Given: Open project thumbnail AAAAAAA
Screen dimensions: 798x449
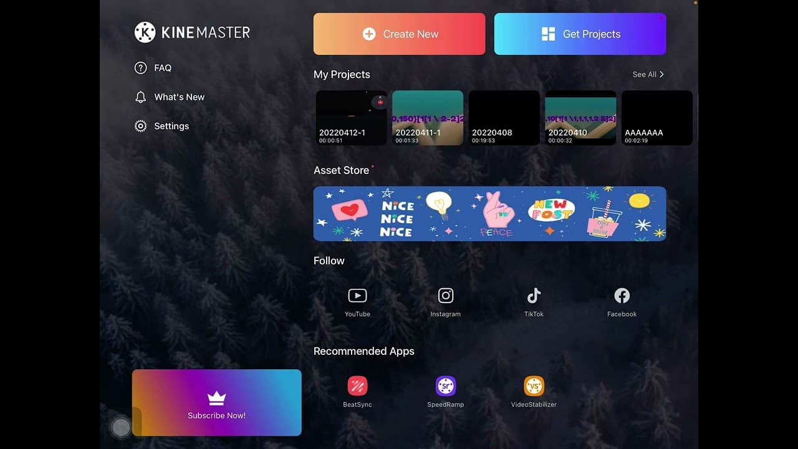Looking at the screenshot, I should point(657,118).
